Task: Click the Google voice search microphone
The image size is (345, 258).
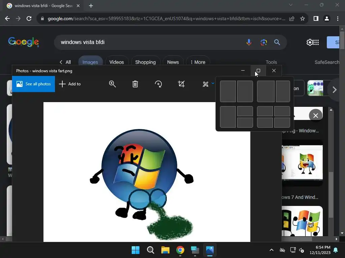Action: [x=249, y=42]
